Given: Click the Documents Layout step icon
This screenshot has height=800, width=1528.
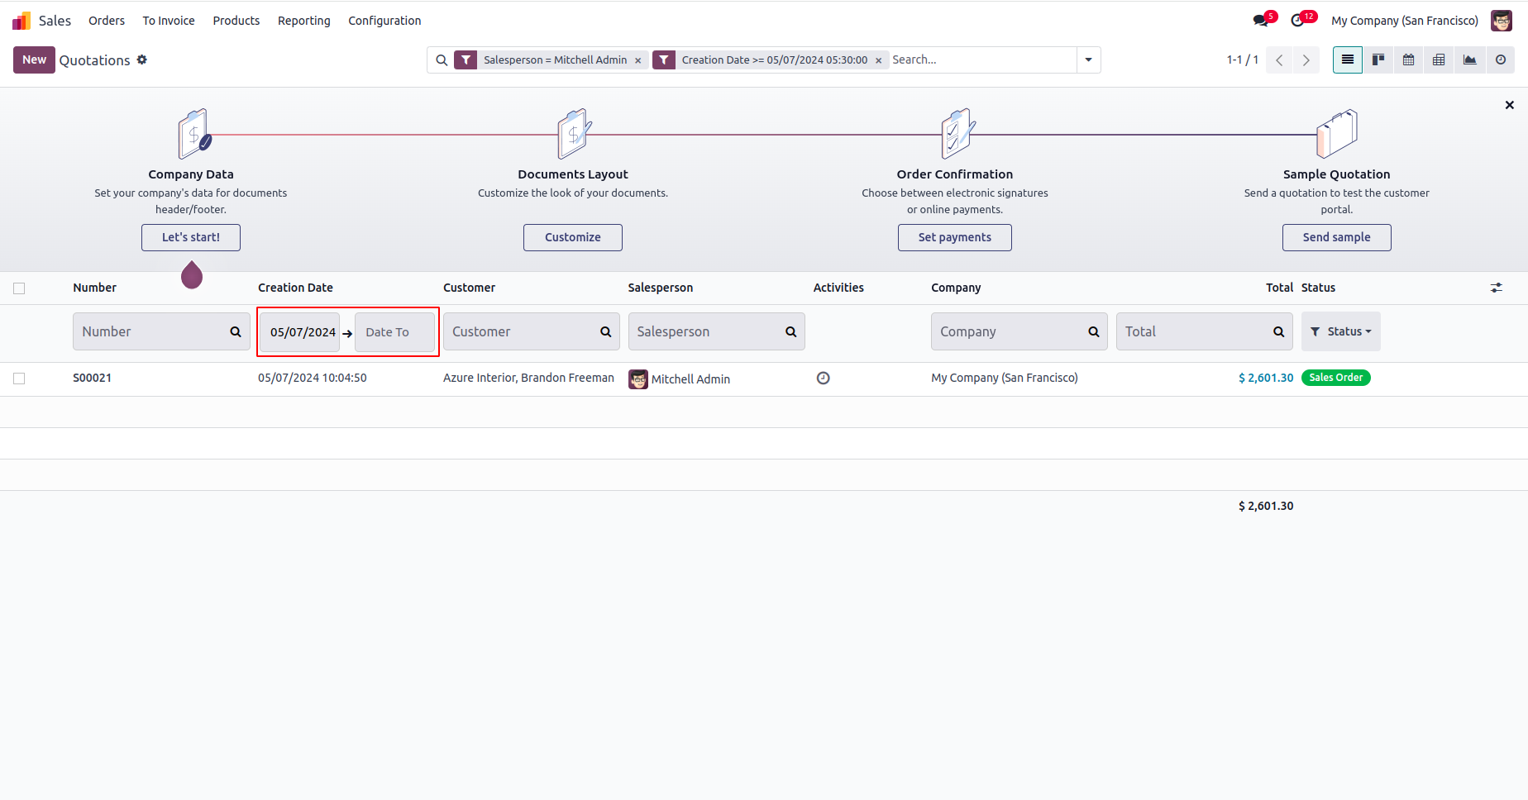Looking at the screenshot, I should coord(575,134).
